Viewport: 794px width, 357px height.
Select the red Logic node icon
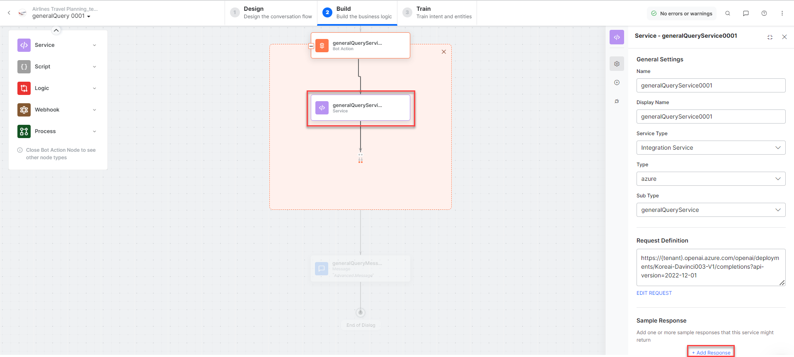24,88
